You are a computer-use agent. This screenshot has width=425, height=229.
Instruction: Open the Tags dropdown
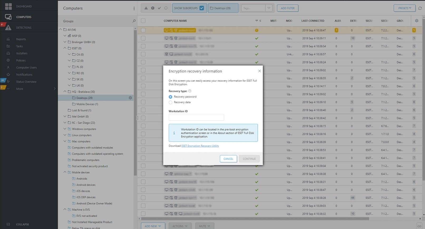click(x=268, y=8)
